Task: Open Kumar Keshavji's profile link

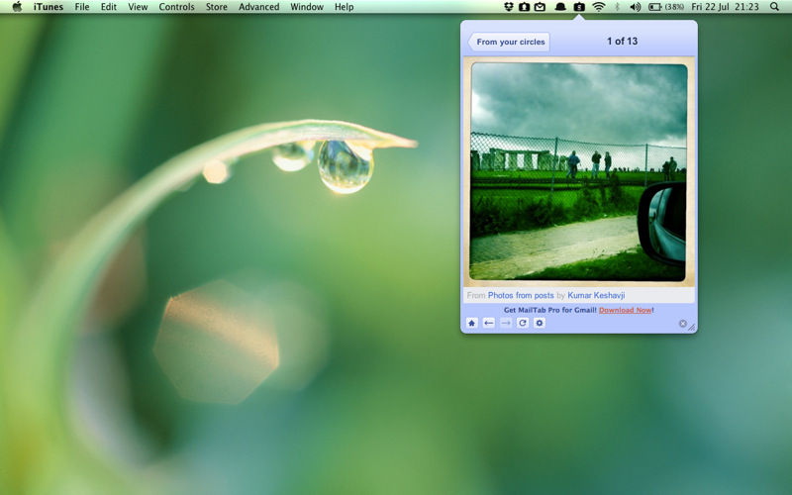Action: 596,295
